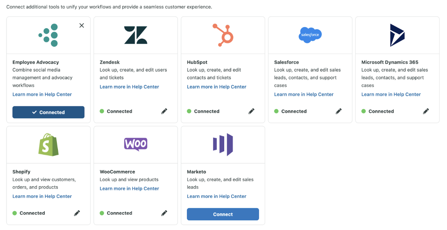Image resolution: width=447 pixels, height=230 pixels.
Task: Click the Zendesk Connected status indicator
Action: (x=116, y=111)
